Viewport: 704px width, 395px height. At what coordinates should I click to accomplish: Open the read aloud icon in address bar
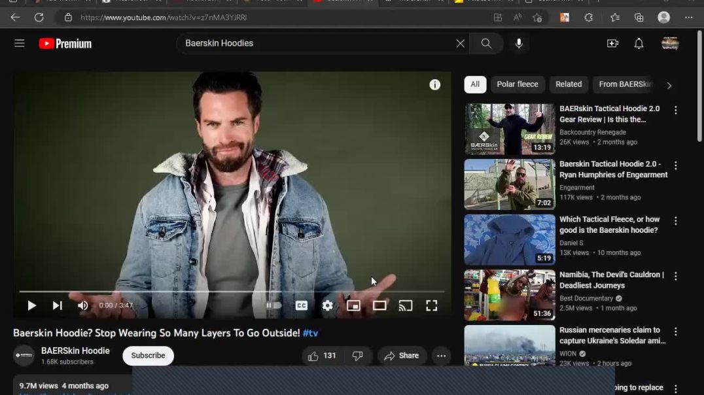tap(518, 18)
